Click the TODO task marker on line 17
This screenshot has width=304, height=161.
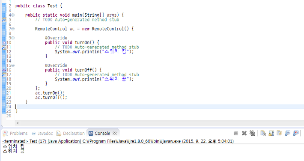point(4,75)
